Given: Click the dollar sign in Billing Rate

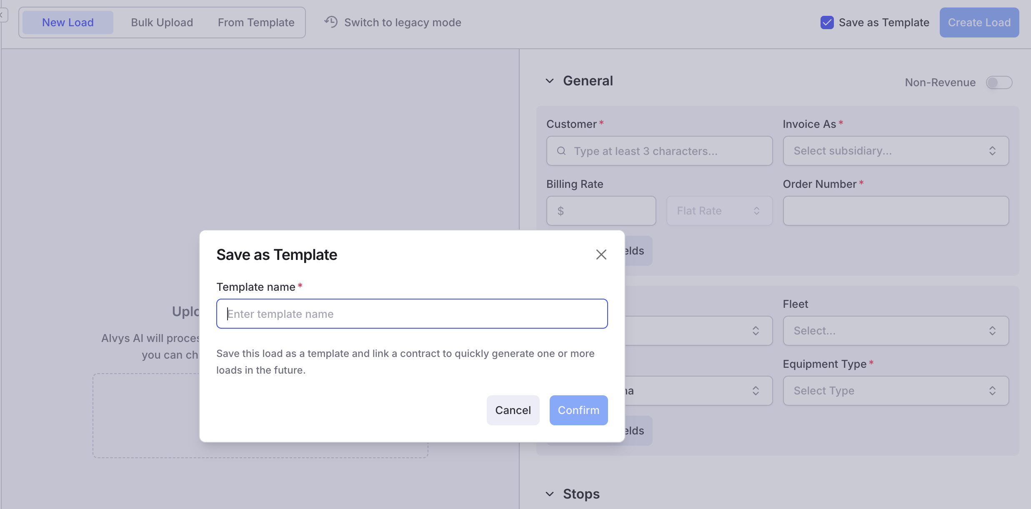Looking at the screenshot, I should click(561, 211).
